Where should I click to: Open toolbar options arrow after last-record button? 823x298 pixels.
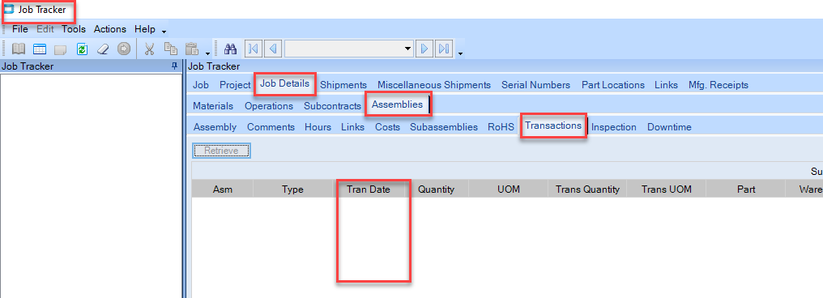460,53
